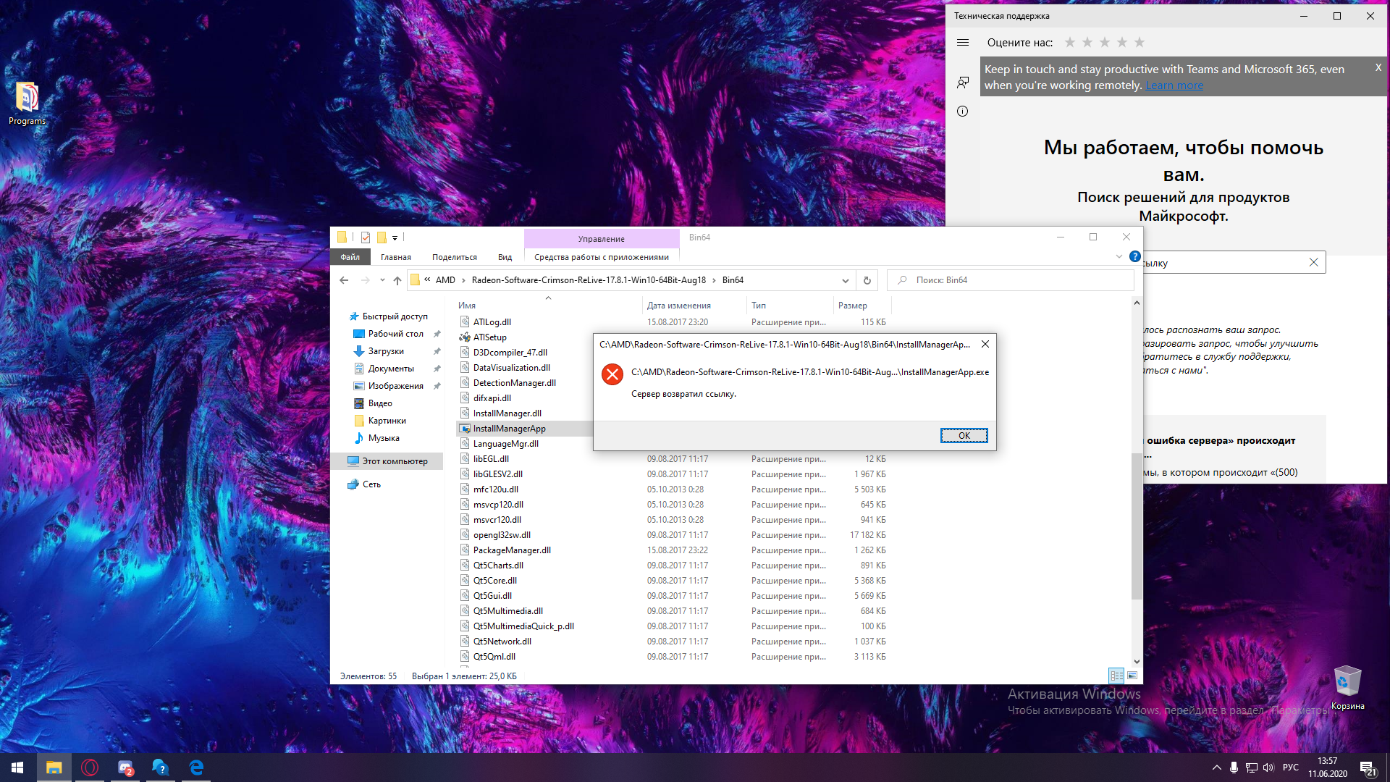This screenshot has width=1390, height=782.
Task: Open Explorer help question mark
Action: point(1134,256)
